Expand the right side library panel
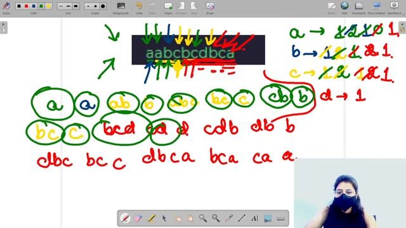The width and height of the screenshot is (406, 228). [402, 27]
